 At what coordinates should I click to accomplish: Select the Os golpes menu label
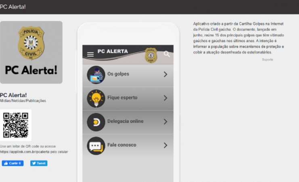[x=118, y=74]
